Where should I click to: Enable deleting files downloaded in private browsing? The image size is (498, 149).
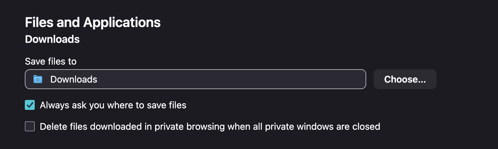30,127
